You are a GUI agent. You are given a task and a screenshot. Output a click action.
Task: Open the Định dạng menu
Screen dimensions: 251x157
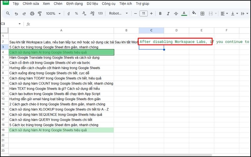pyautogui.click(x=75, y=3)
